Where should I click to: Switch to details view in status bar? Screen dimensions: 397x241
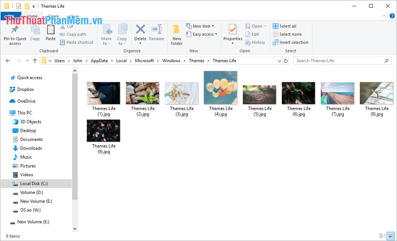coord(383,236)
